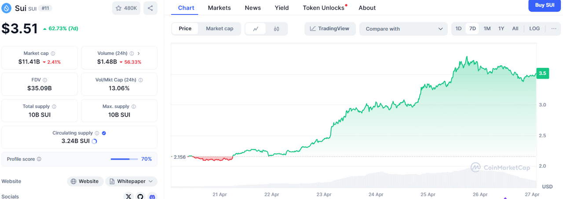
Task: Open the Chart tab
Action: 186,8
